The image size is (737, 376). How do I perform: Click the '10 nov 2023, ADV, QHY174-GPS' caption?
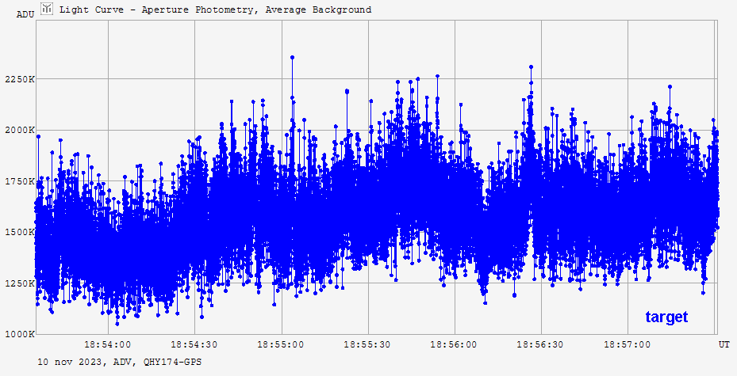(119, 362)
